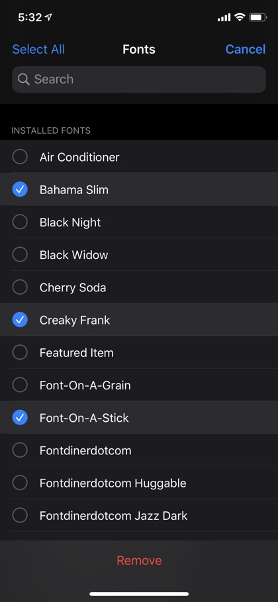Check the Black Night selection circle
The image size is (278, 602).
[x=20, y=222]
